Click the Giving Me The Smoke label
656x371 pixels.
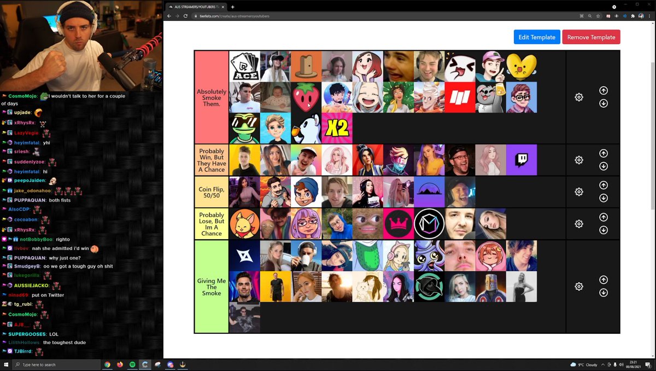point(212,287)
